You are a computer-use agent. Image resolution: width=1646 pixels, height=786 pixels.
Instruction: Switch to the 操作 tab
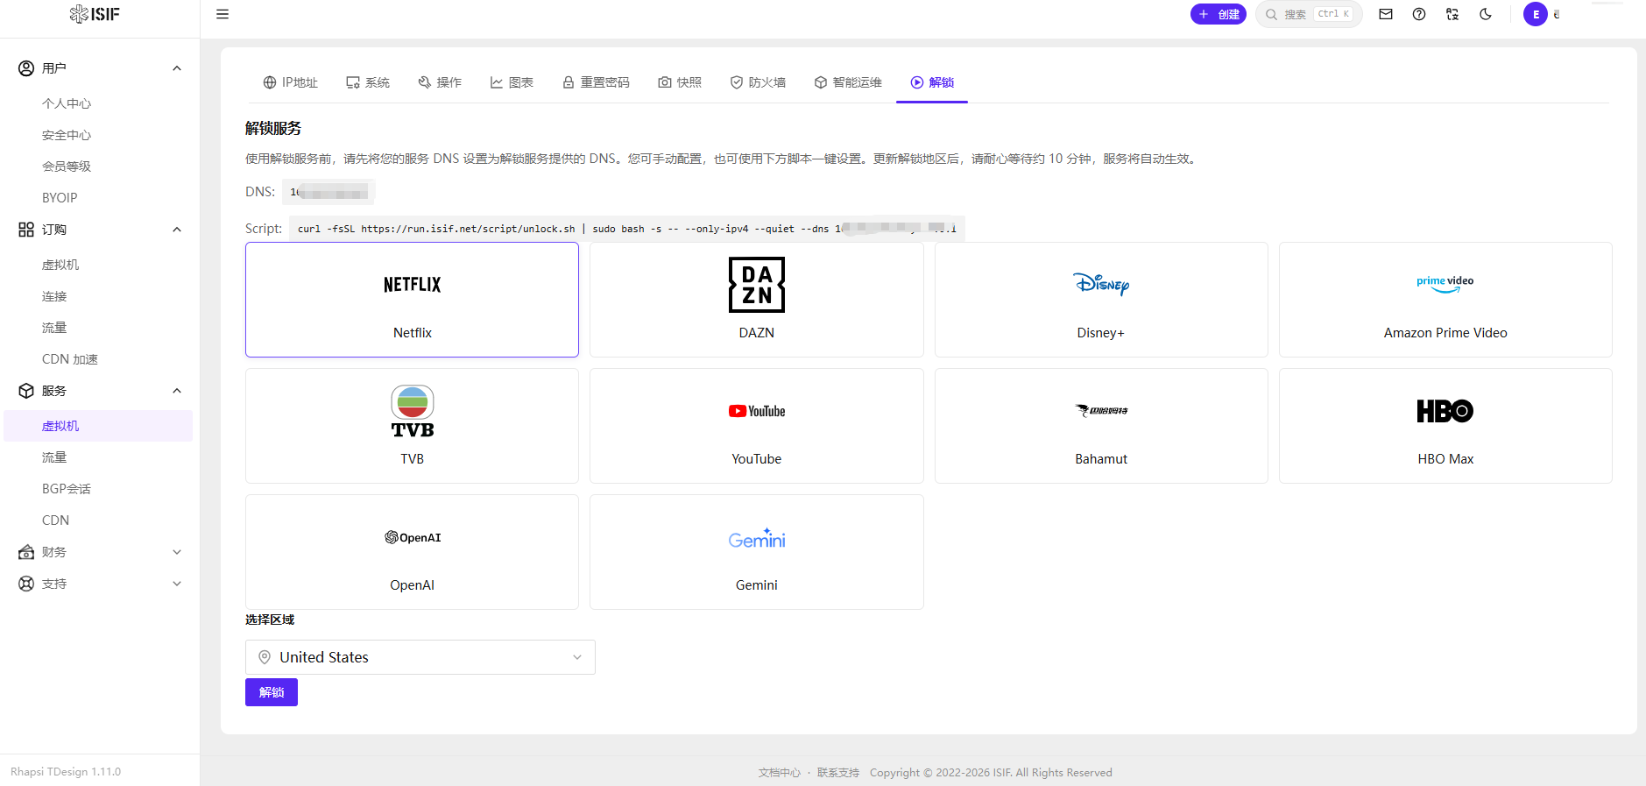point(440,82)
